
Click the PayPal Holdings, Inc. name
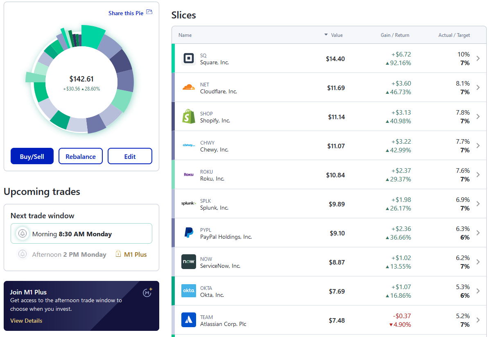[226, 237]
